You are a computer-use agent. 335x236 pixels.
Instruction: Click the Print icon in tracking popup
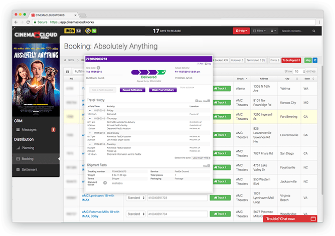(x=201, y=64)
